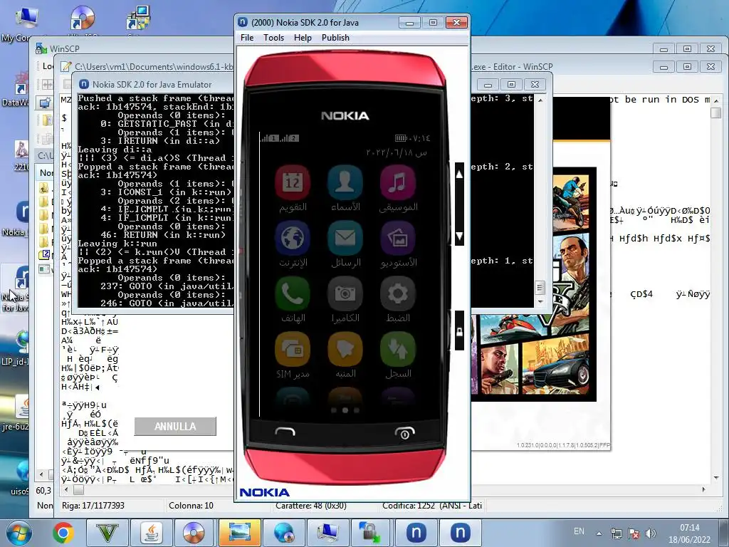Image resolution: width=729 pixels, height=547 pixels.
Task: Tap the Gallery studio icon on phone
Action: tap(397, 238)
